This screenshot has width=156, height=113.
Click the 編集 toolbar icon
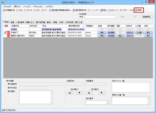tap(17, 10)
